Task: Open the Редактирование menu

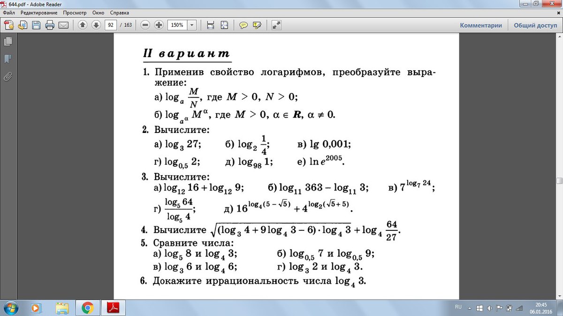Action: pyautogui.click(x=39, y=13)
